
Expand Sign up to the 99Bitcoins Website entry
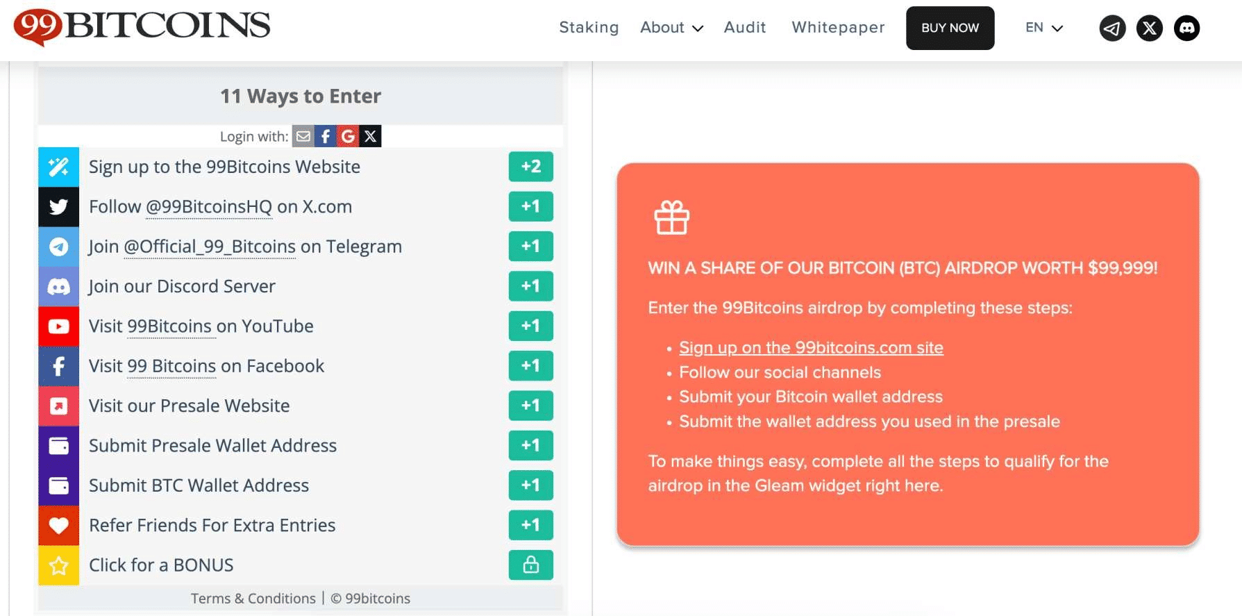pyautogui.click(x=224, y=167)
